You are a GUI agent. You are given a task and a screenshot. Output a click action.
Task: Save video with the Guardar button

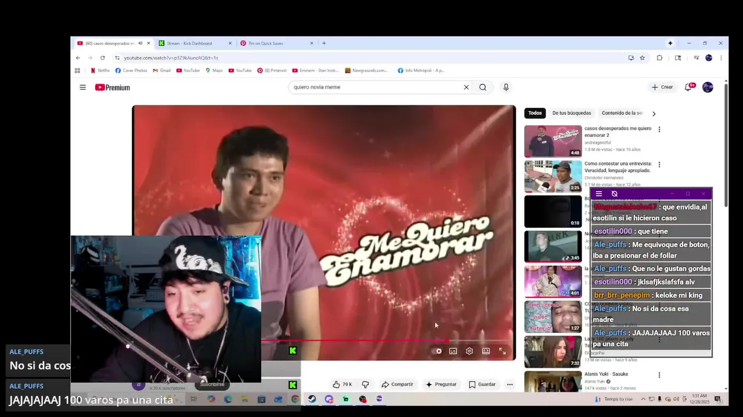pos(482,385)
